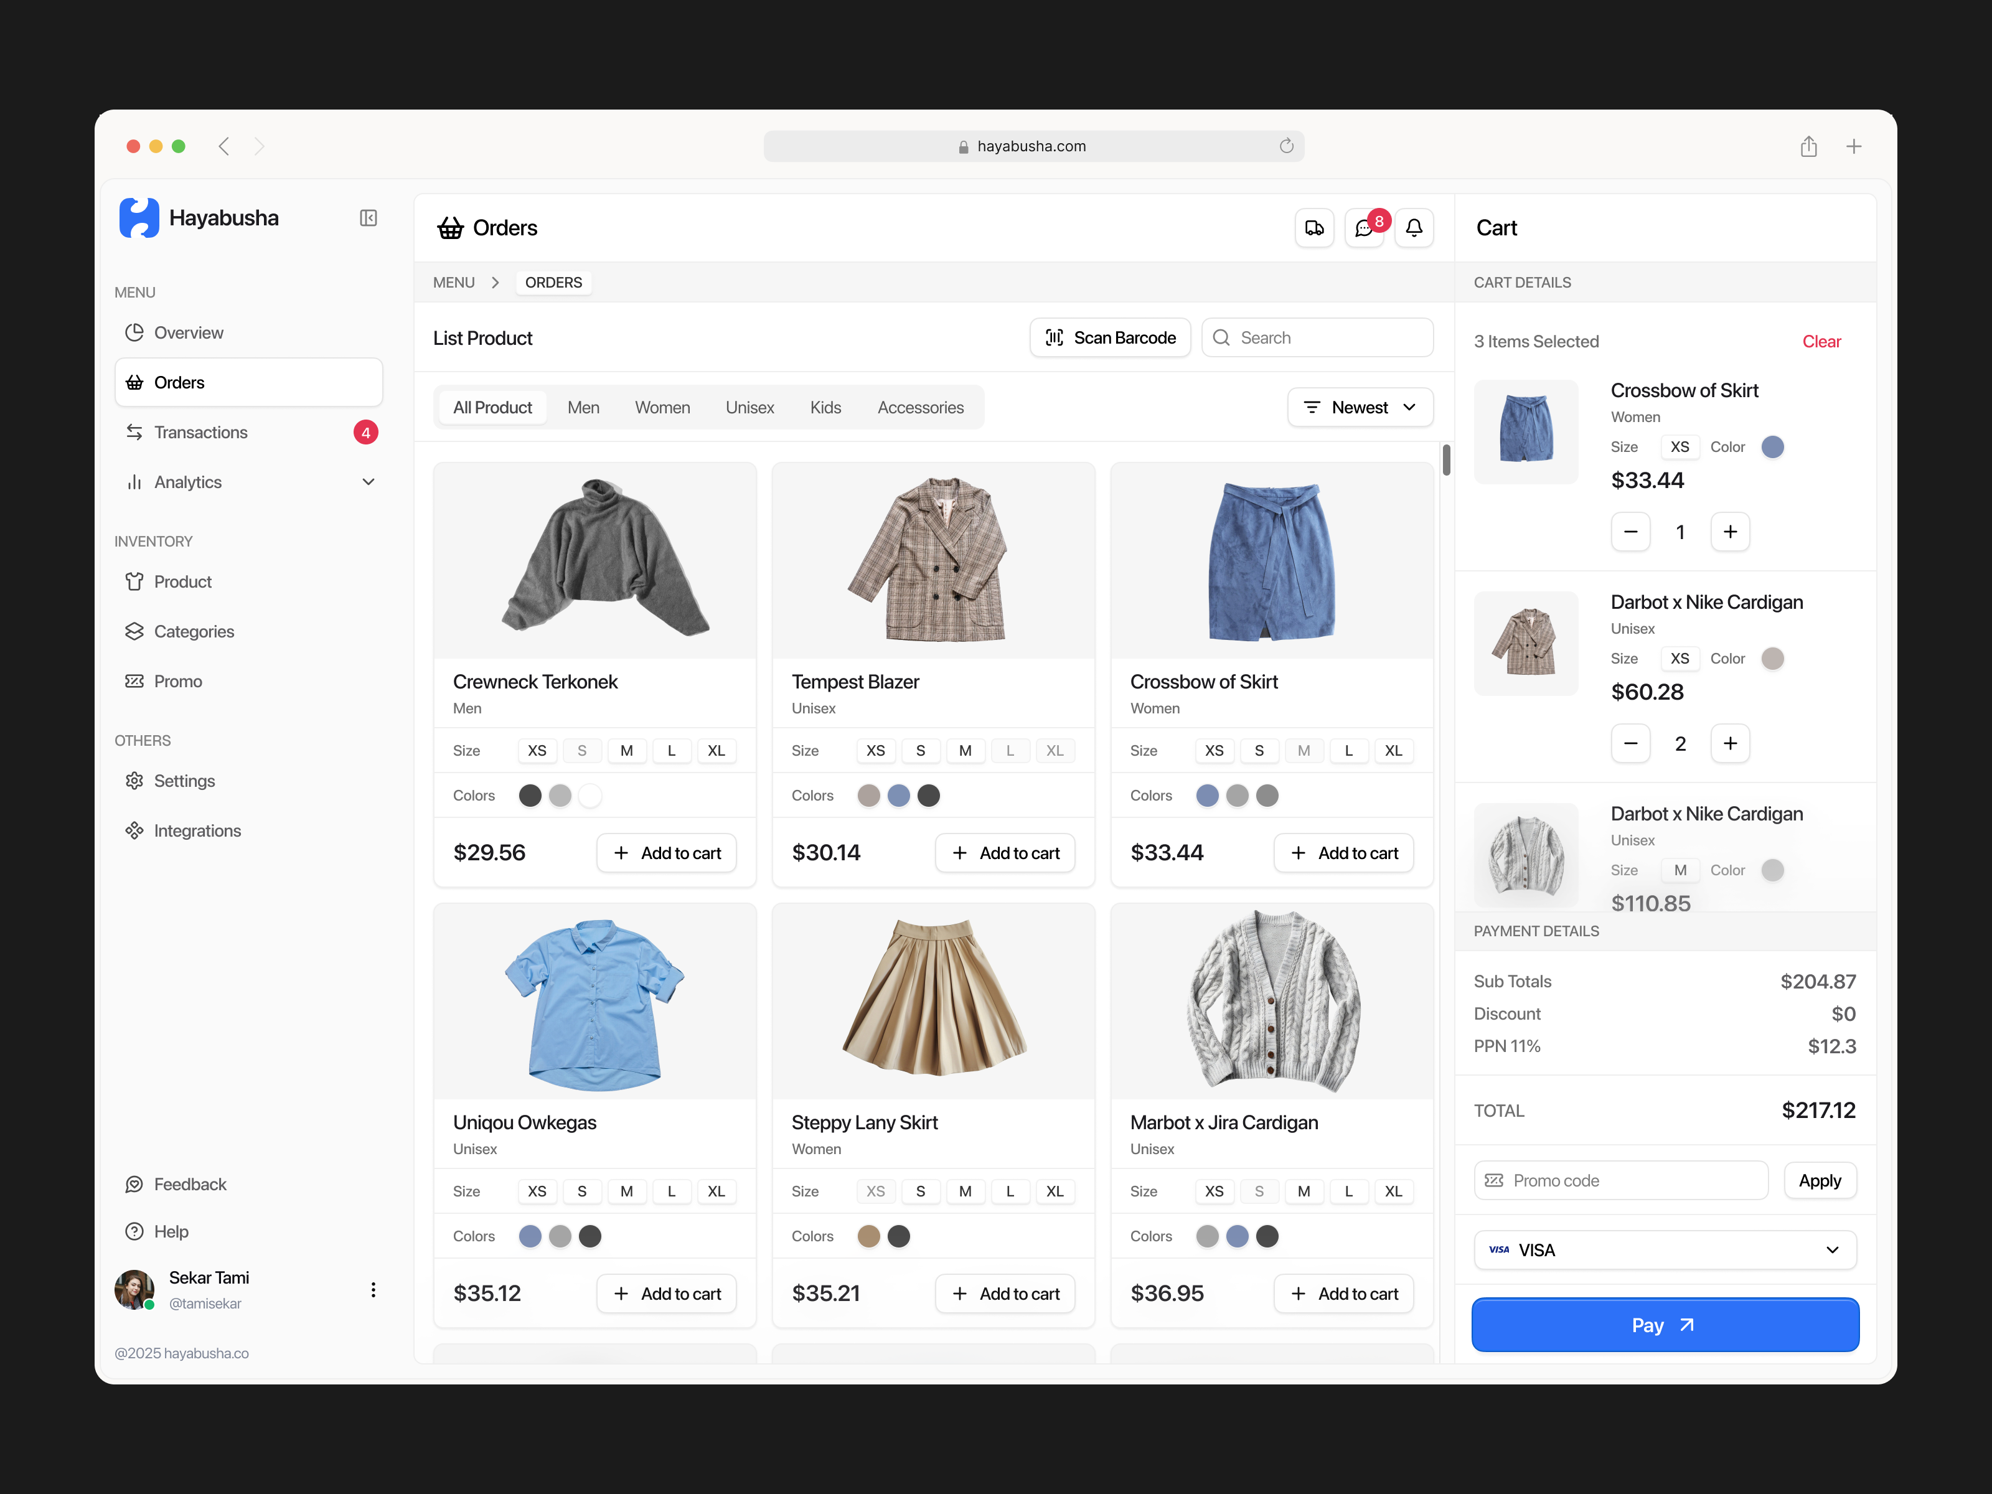Select size M for Crewneck Terkonek

tap(627, 750)
